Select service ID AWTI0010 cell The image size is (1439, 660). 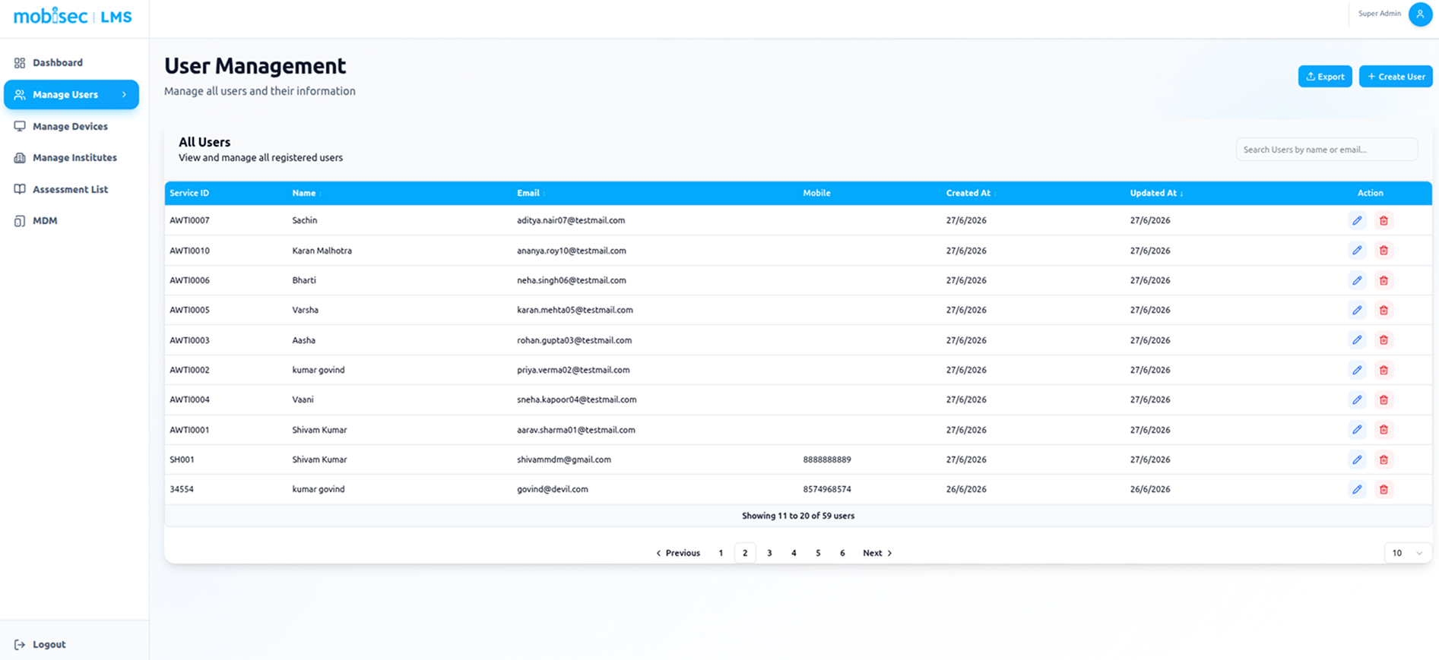189,251
